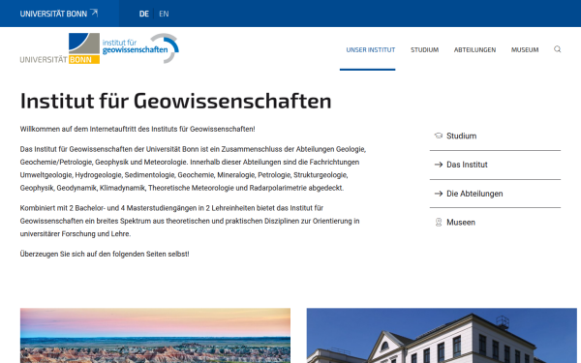Viewport: 581px width, 363px height.
Task: Open the badlands landscape image
Action: tap(155, 335)
